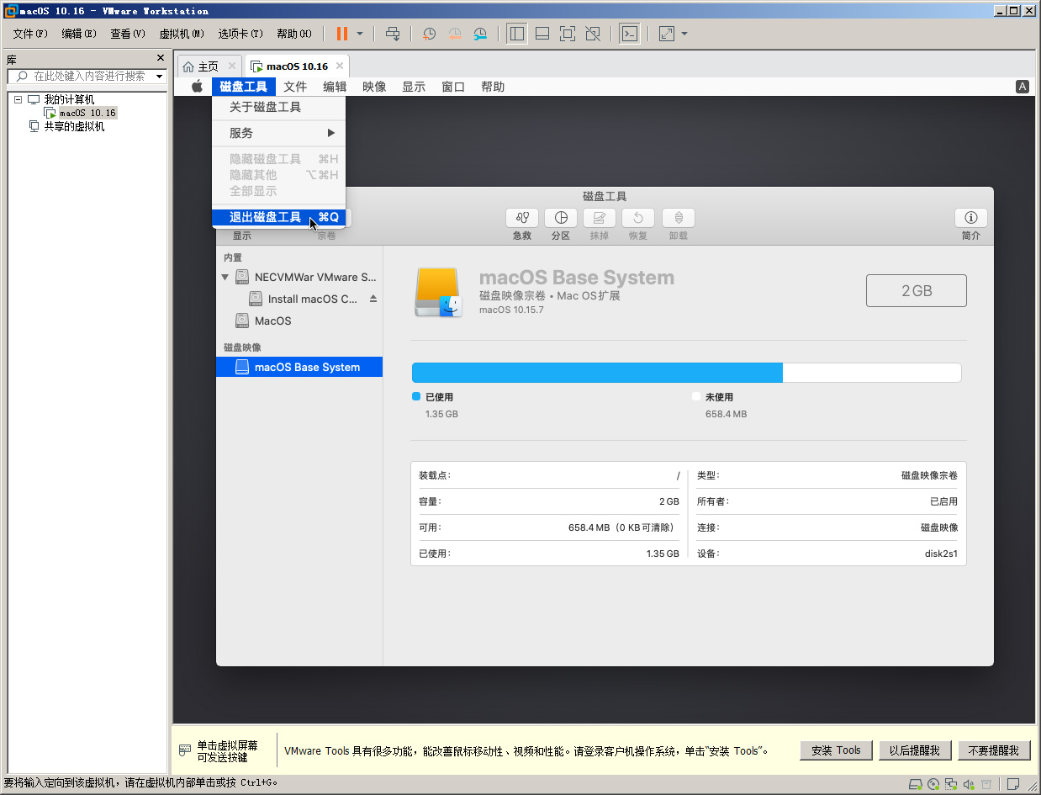Enter full screen mode icon
The width and height of the screenshot is (1041, 795).
[x=568, y=34]
